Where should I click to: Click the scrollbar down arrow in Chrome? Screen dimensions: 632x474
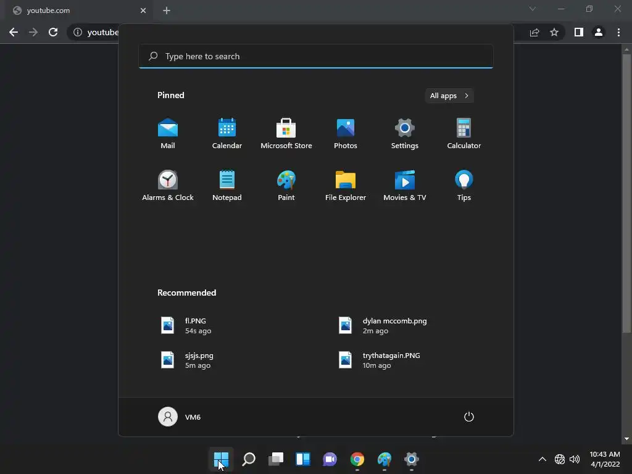[626, 439]
